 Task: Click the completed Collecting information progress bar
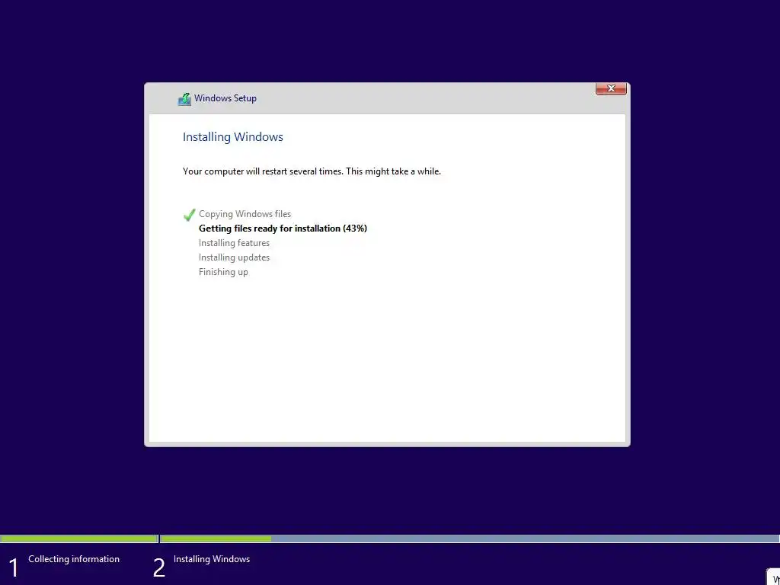(79, 539)
